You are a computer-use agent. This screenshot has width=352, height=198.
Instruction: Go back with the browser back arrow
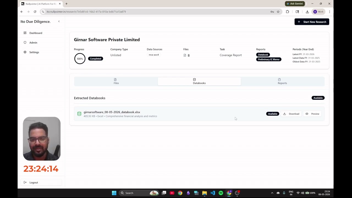point(22,12)
